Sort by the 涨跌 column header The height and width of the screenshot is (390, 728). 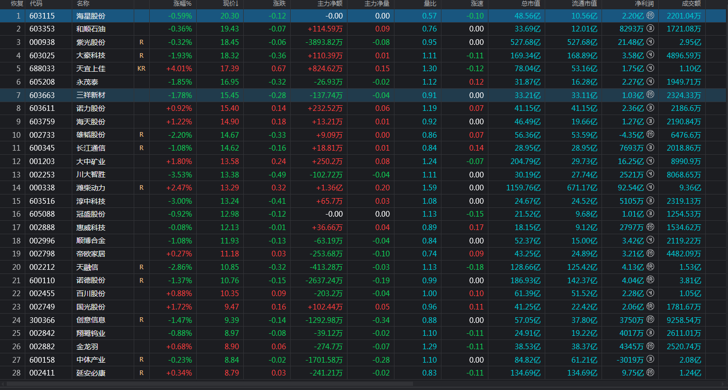(x=279, y=4)
